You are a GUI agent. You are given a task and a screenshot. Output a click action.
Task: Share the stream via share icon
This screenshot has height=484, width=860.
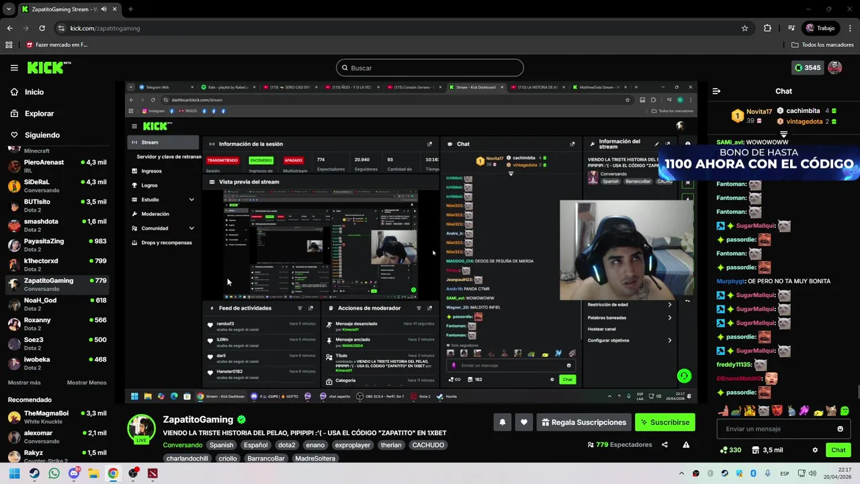pos(664,444)
